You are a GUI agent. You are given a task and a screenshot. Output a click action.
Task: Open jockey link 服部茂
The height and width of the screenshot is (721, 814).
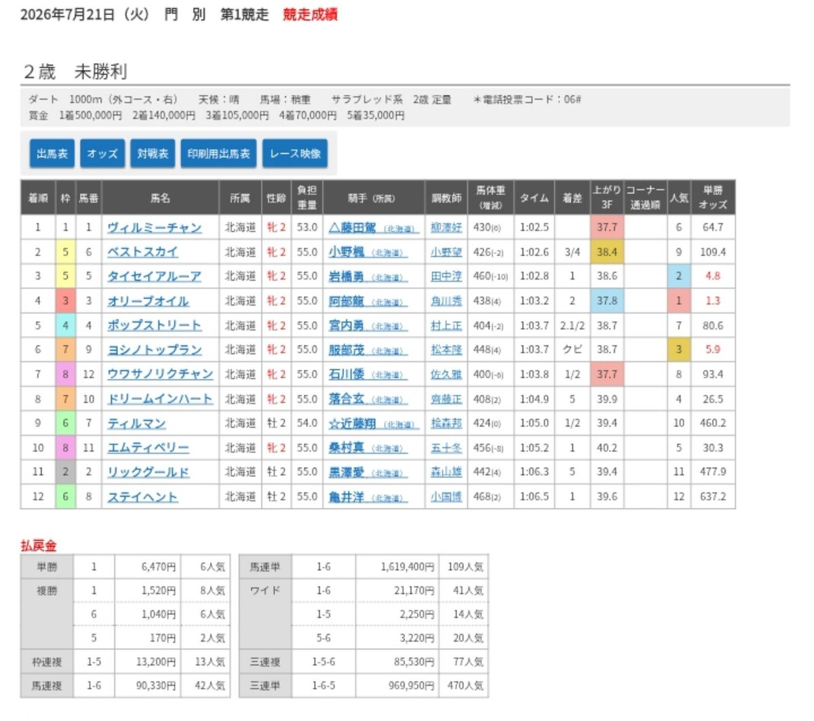coord(368,350)
